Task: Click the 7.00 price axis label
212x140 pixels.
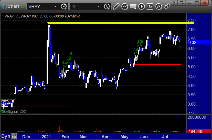Action: pos(192,30)
